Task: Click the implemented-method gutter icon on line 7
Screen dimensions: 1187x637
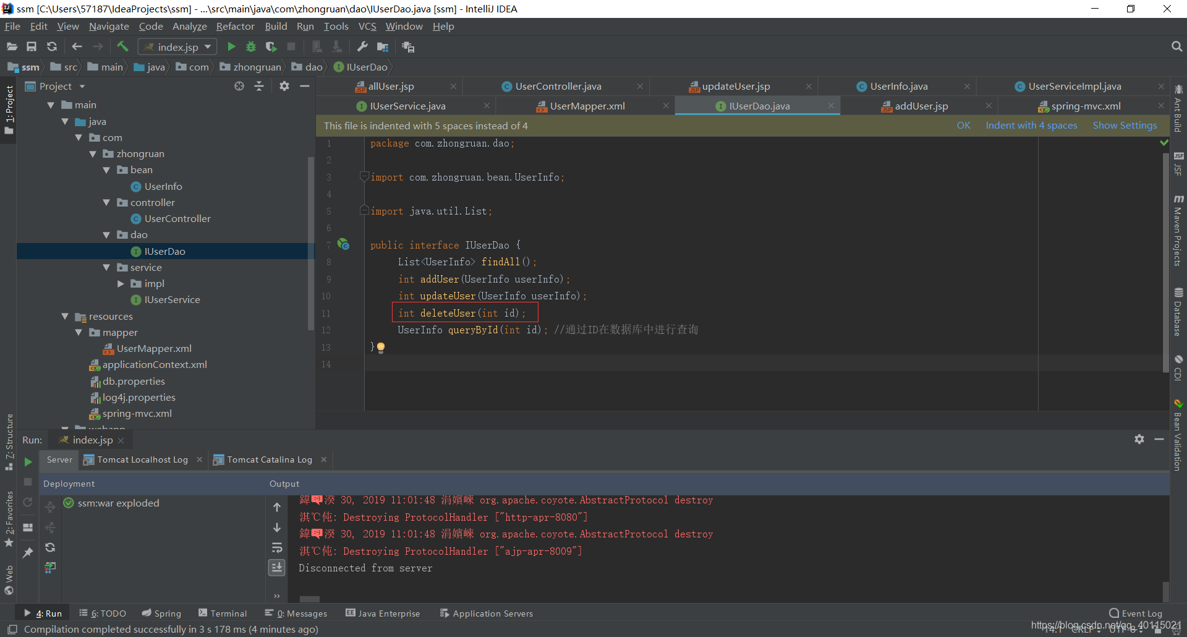Action: point(344,244)
